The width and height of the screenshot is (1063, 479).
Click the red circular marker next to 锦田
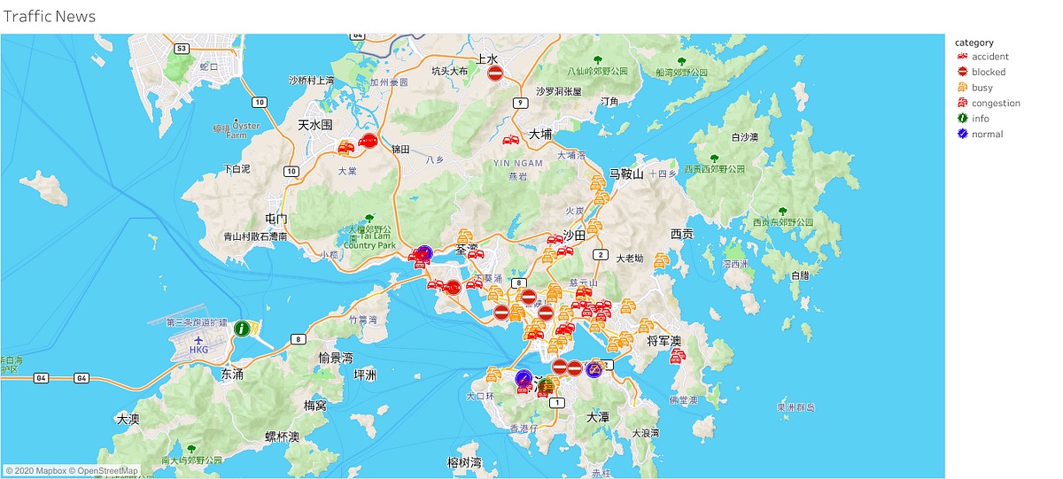coord(369,141)
